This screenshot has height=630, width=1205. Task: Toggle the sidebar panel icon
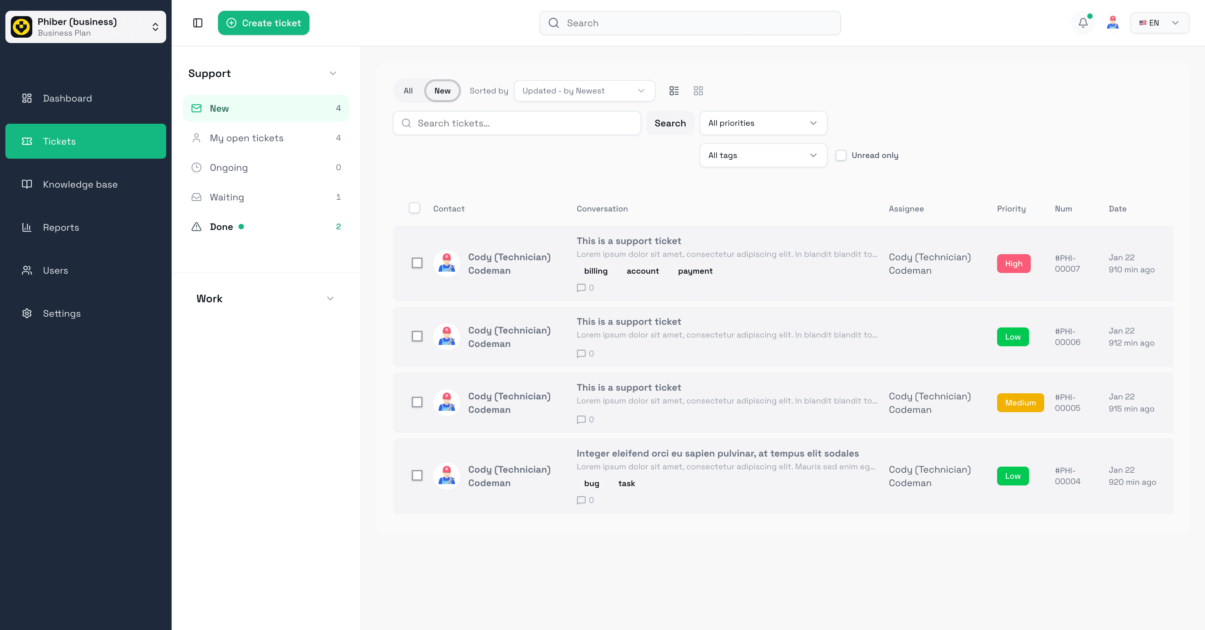197,23
